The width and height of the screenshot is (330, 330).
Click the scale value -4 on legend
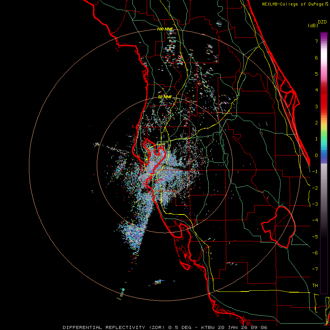pyautogui.click(x=315, y=220)
